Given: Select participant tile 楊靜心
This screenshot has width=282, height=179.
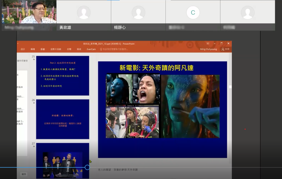Looking at the screenshot, I should [138, 15].
